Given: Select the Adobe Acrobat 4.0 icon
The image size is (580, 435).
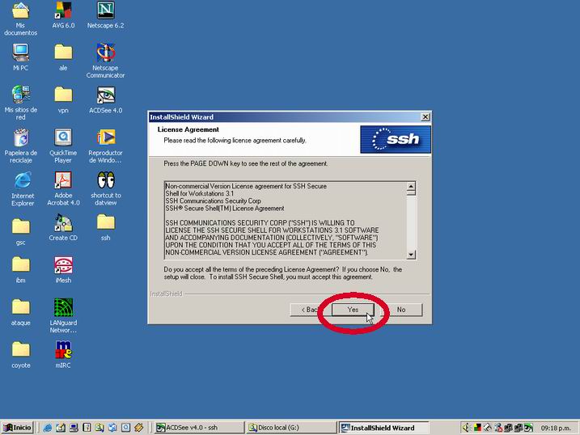Looking at the screenshot, I should point(63,188).
